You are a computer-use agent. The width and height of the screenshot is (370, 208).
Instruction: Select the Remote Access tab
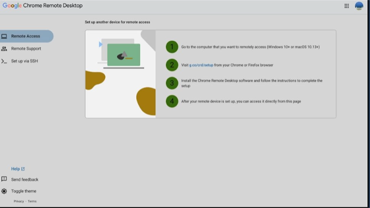(x=27, y=36)
